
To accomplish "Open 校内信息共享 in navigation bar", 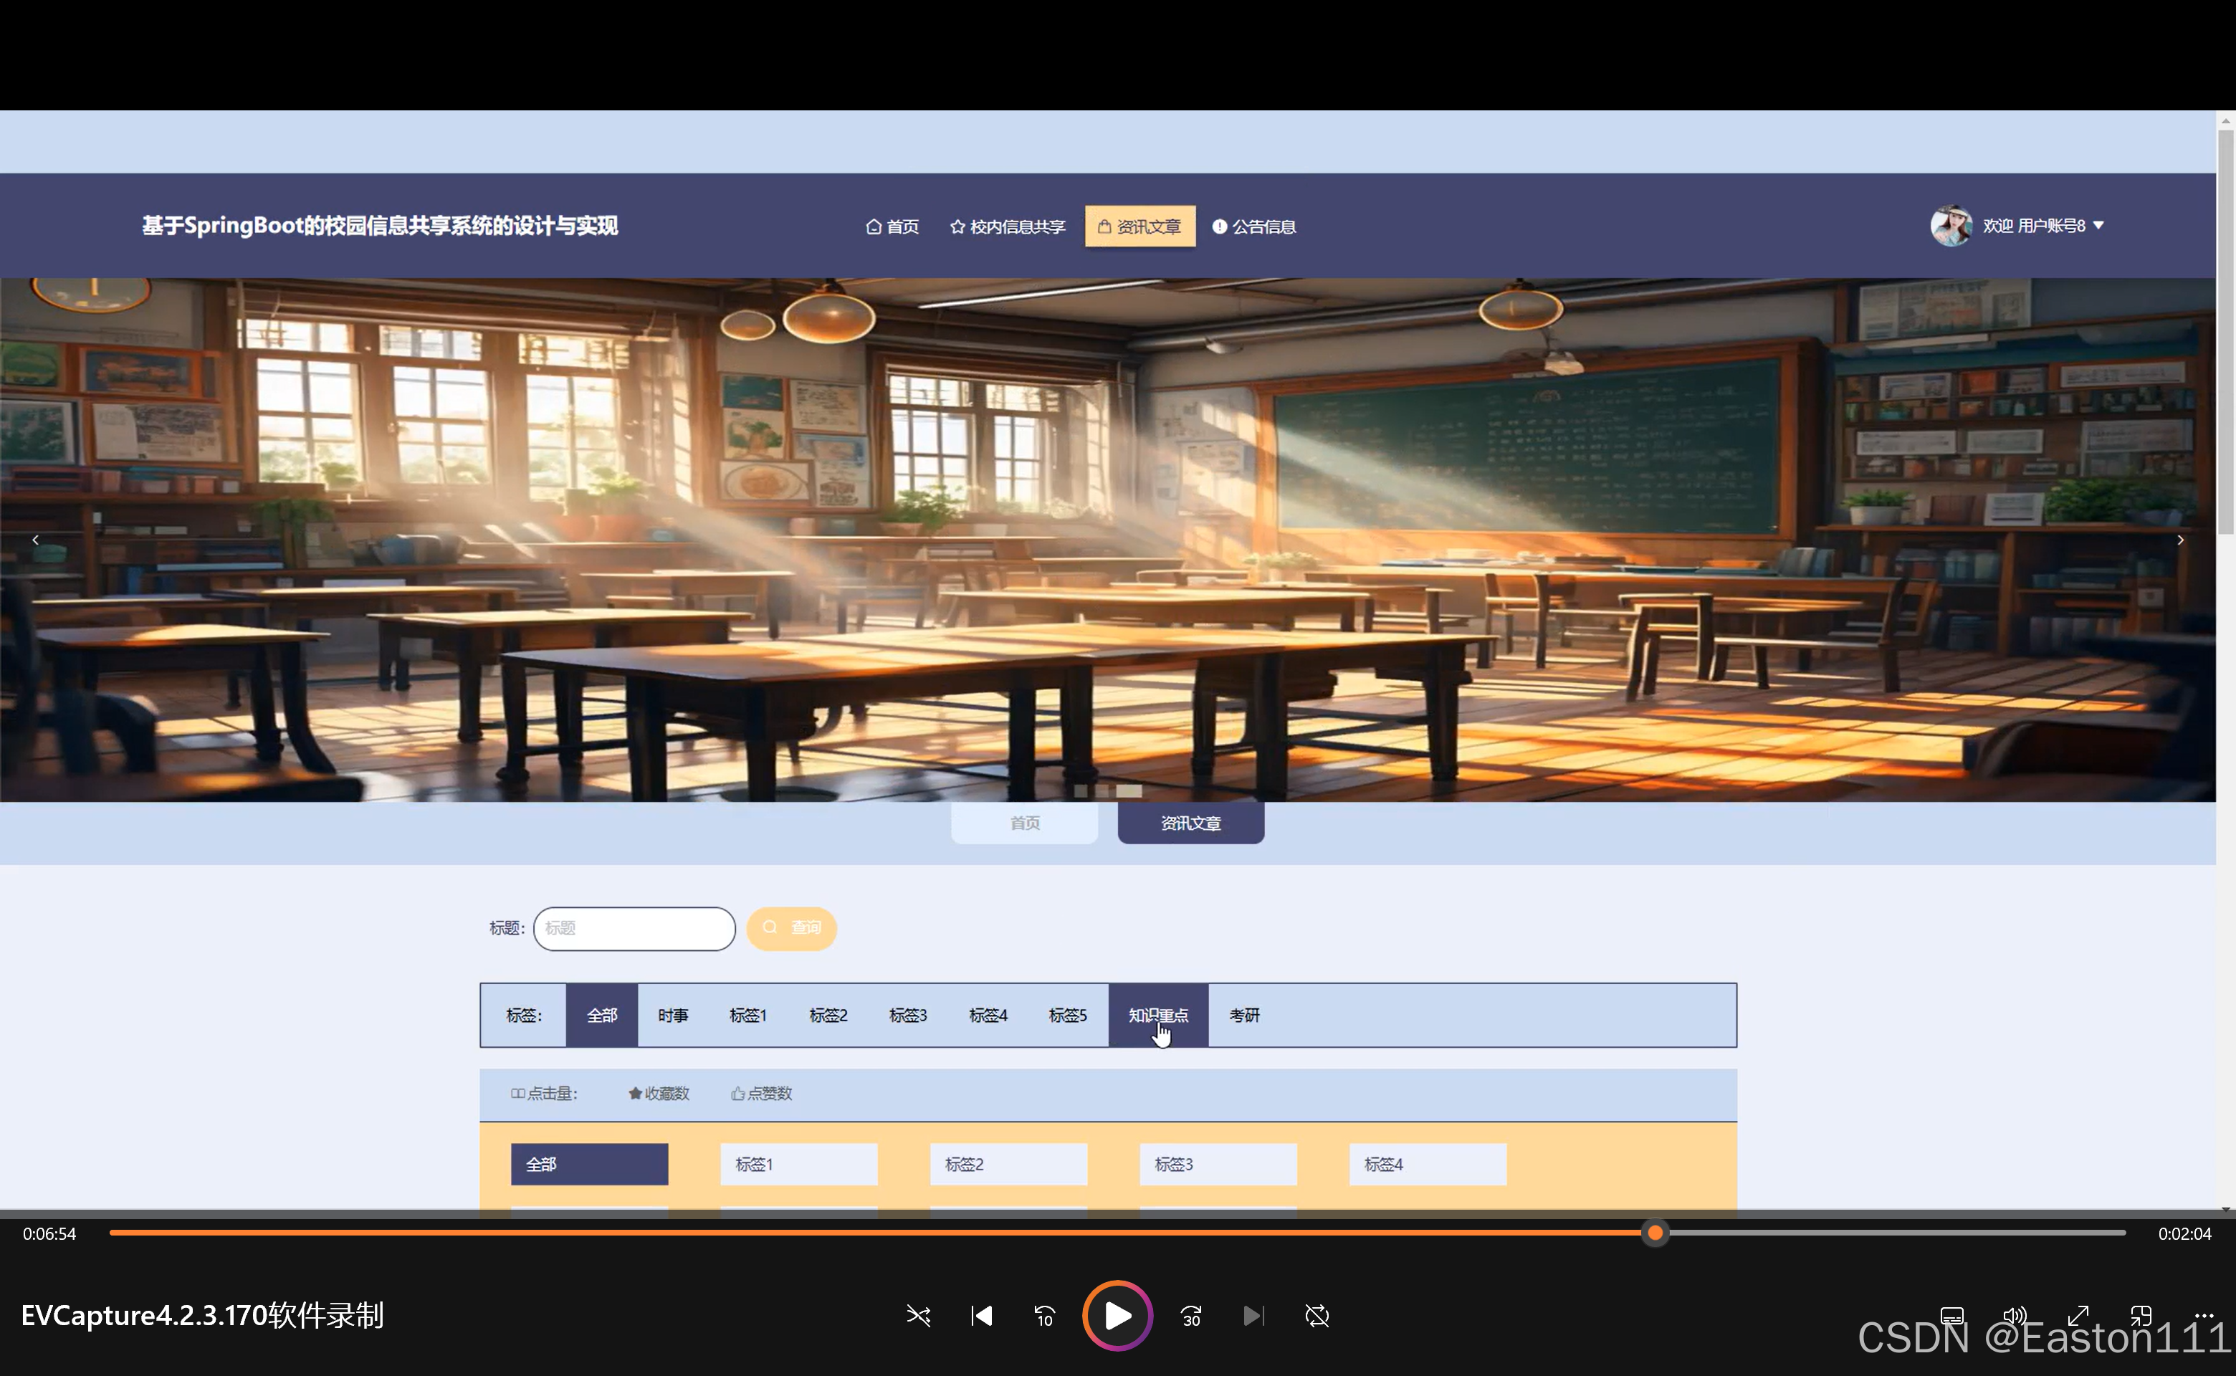I will (1008, 226).
